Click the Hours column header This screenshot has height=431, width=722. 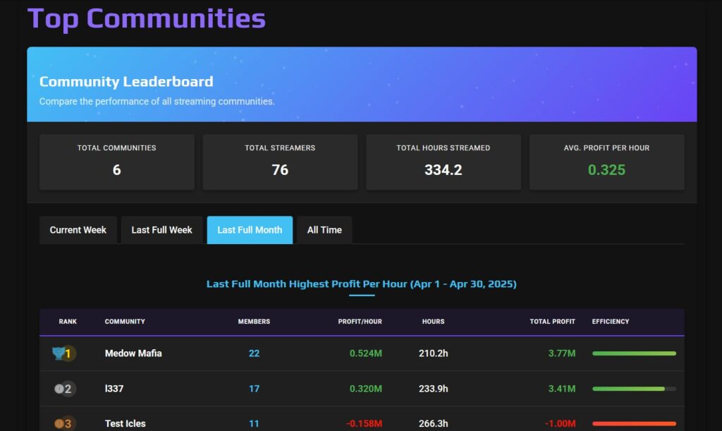tap(433, 322)
